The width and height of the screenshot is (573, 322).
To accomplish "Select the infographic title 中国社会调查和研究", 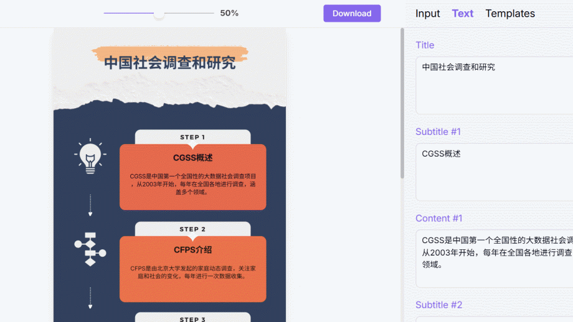I will coord(170,63).
